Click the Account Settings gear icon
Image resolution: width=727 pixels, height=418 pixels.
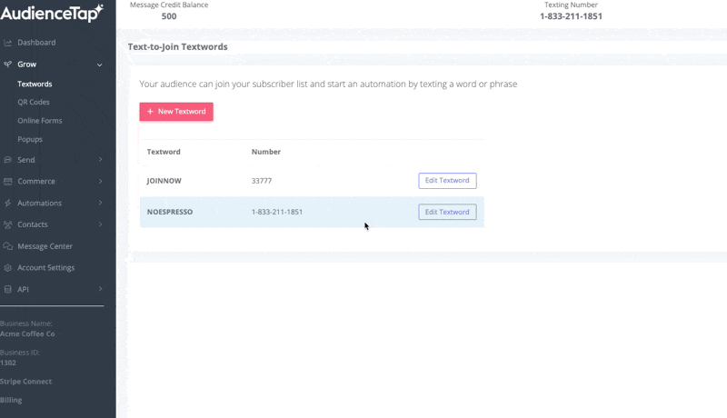click(x=7, y=268)
